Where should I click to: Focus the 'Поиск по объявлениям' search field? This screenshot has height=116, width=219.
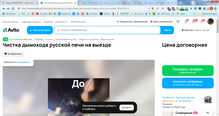[x=107, y=30]
